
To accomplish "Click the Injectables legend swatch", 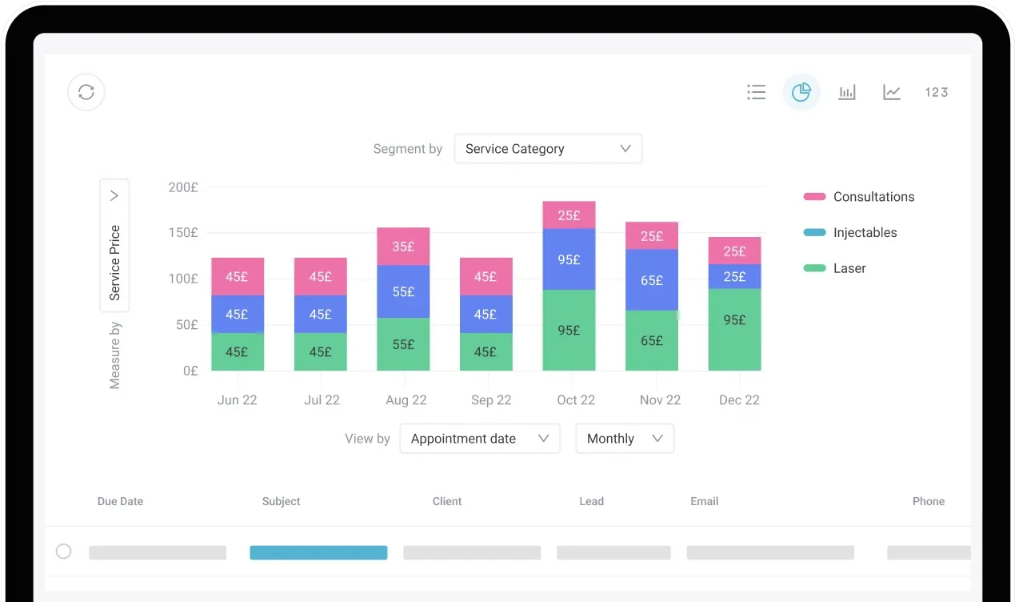I will point(813,232).
